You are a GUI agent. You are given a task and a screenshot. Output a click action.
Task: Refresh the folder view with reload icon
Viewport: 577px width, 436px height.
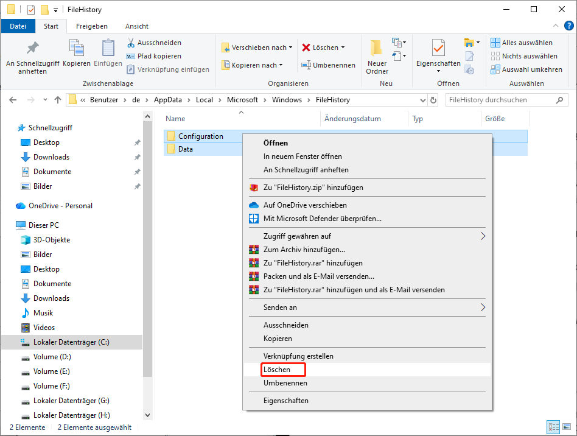point(433,100)
